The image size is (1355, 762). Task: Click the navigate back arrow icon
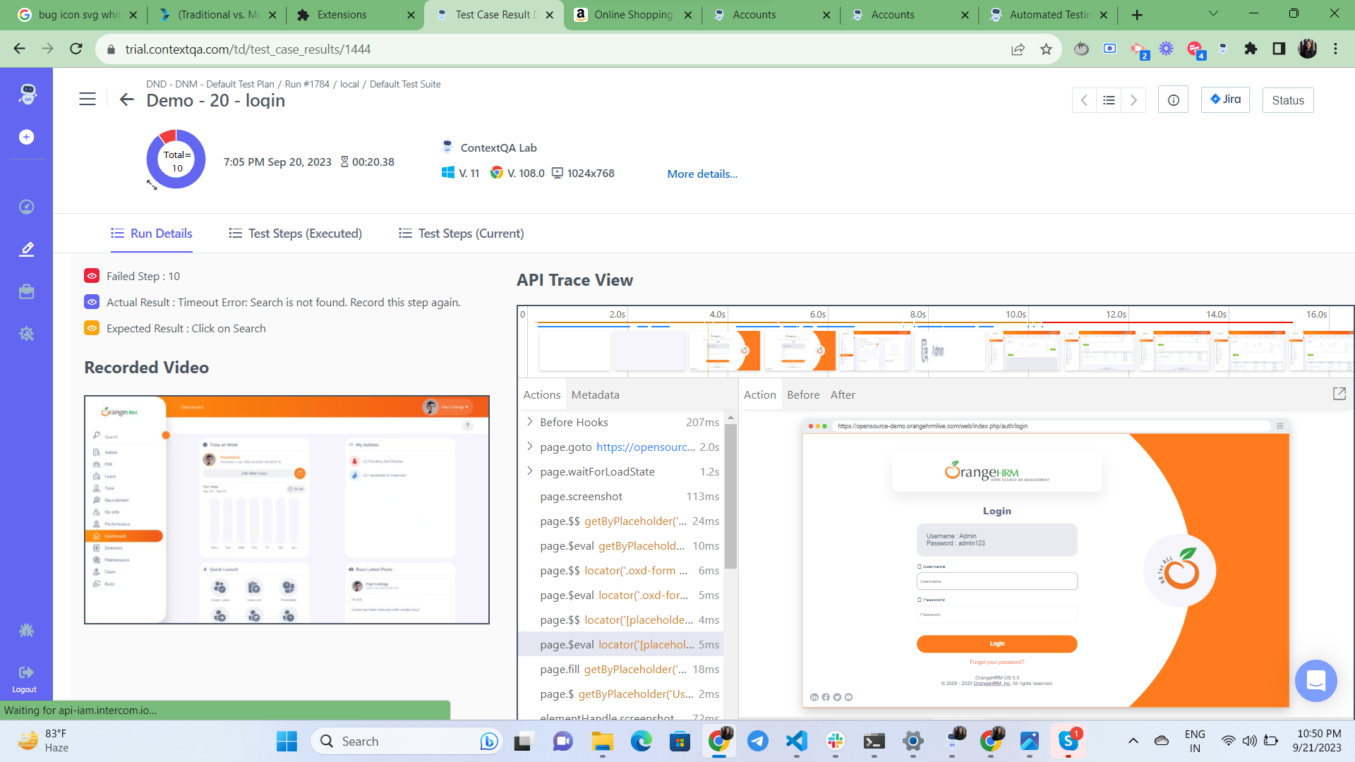point(128,100)
